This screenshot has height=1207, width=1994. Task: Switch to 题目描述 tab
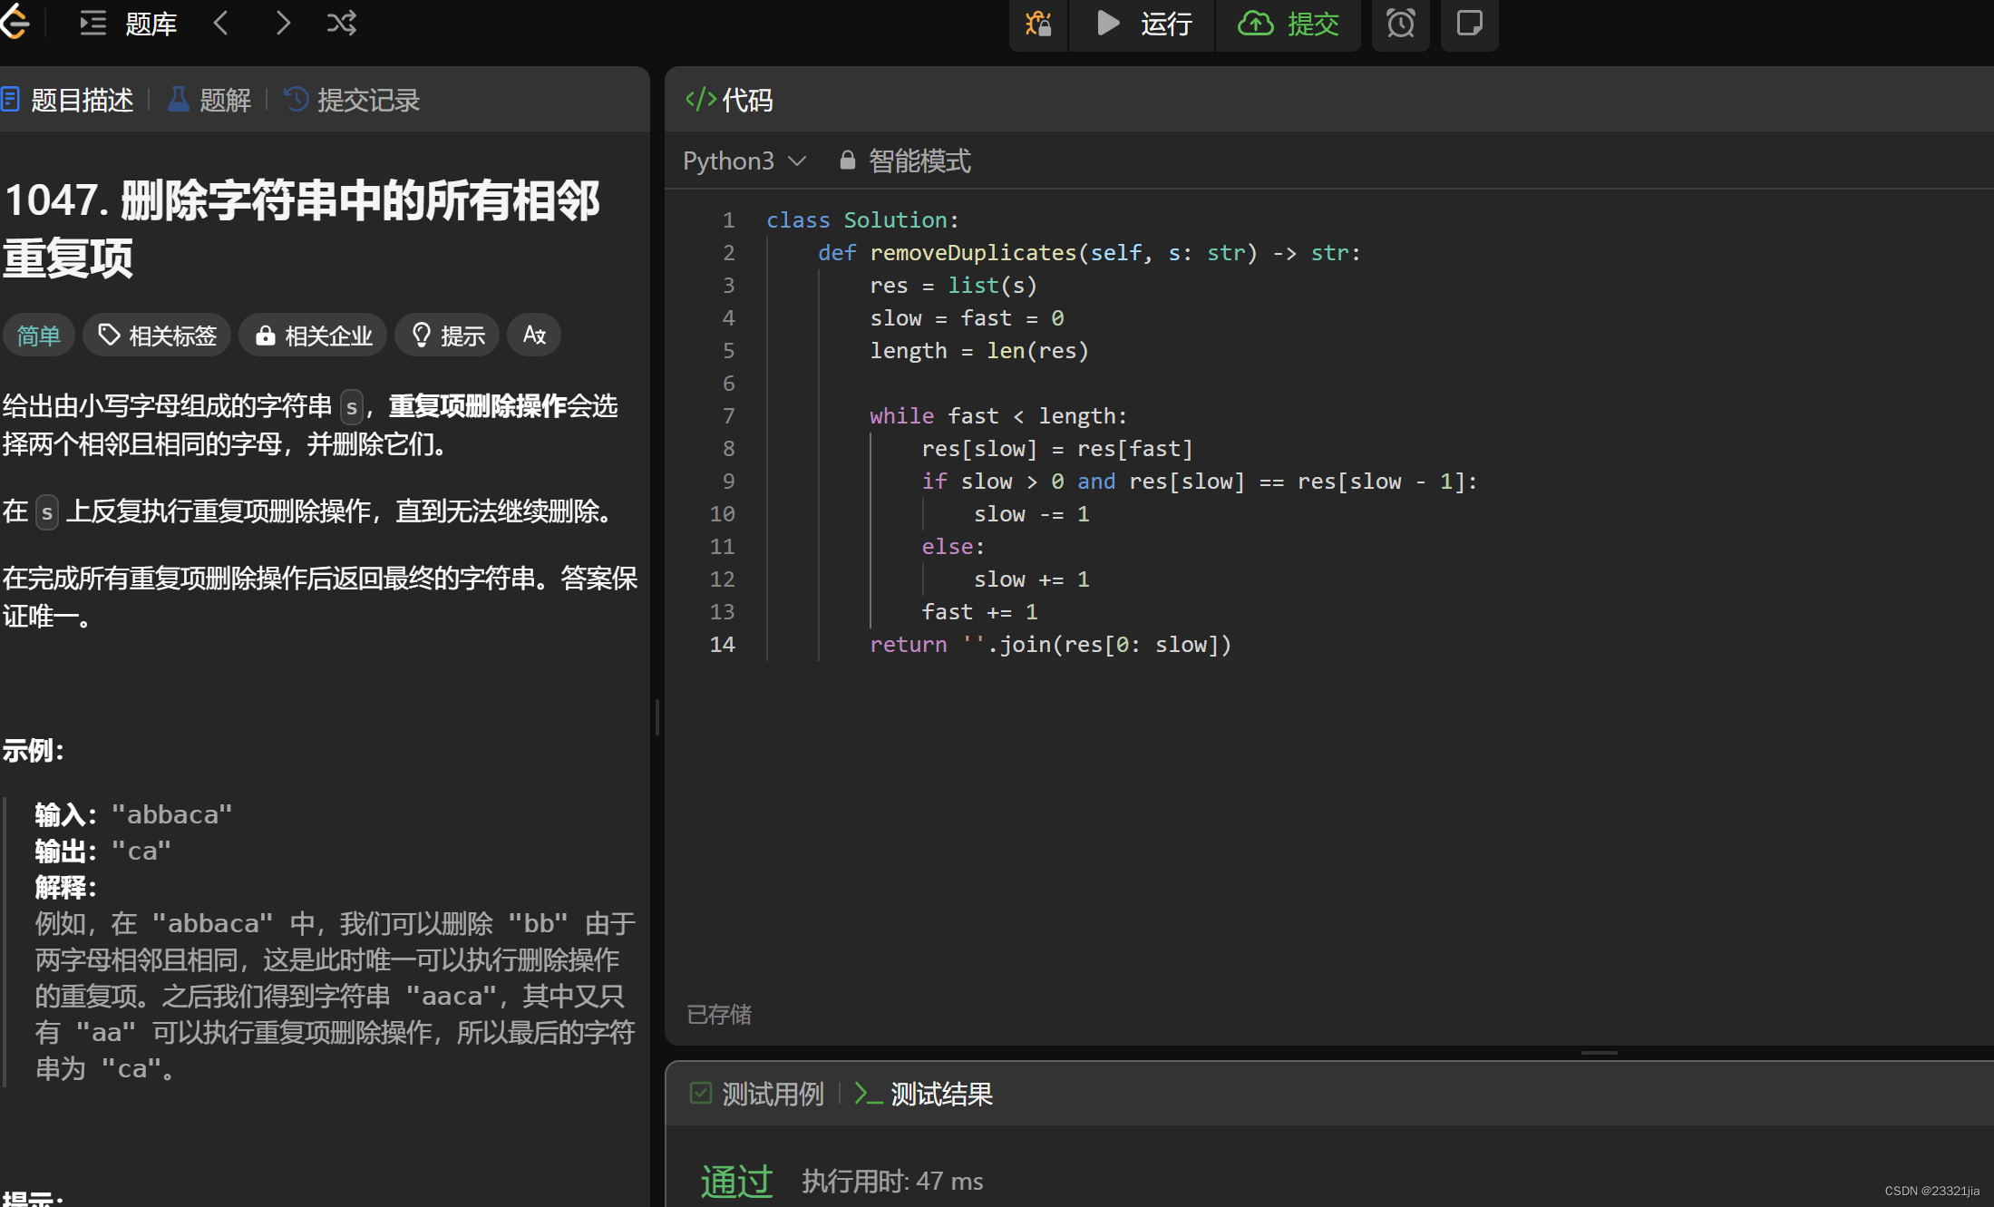68,100
